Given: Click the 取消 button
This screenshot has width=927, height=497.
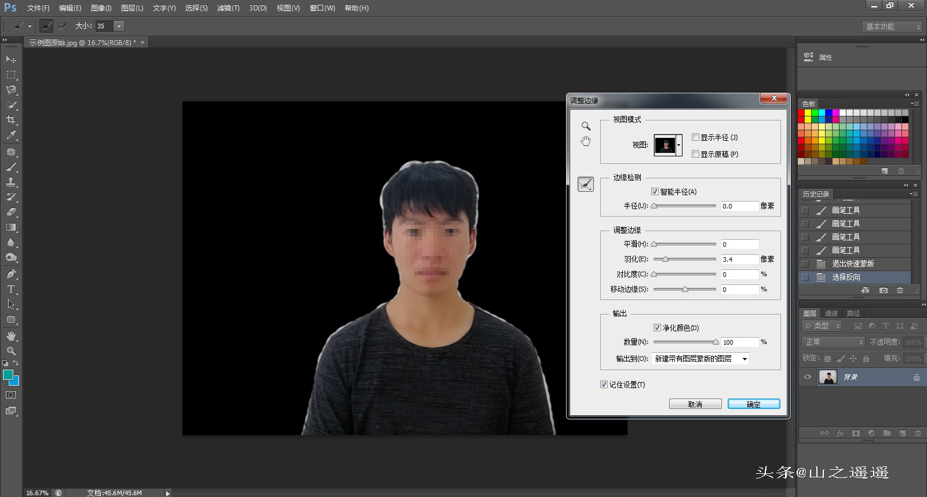Looking at the screenshot, I should tap(695, 404).
